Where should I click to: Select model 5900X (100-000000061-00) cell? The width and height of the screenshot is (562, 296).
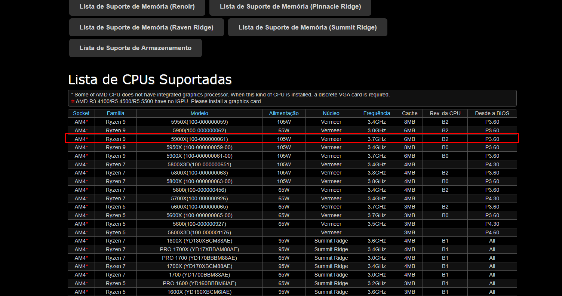pyautogui.click(x=199, y=156)
